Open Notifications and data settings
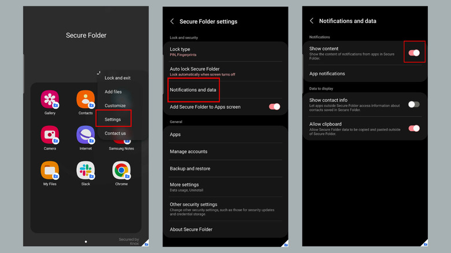 coord(226,90)
